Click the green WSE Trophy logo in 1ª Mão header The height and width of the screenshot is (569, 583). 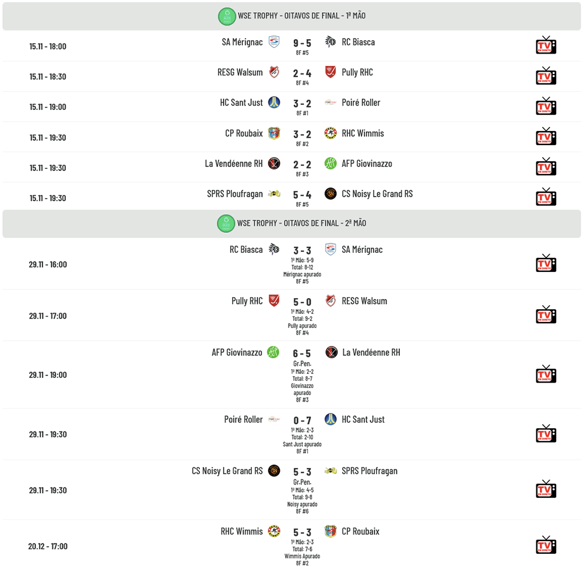tap(226, 16)
